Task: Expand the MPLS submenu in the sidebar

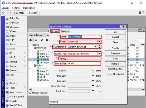Action: click(x=25, y=57)
